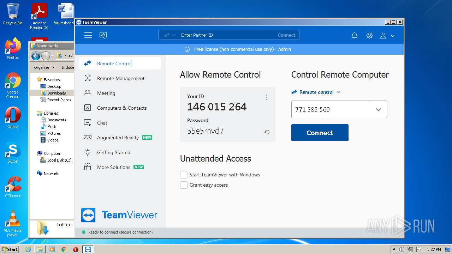
Task: Open the Getting Started section
Action: click(120, 152)
